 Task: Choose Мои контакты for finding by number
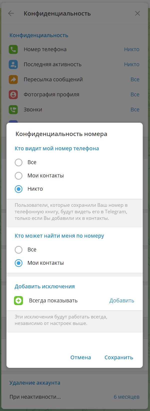(x=18, y=263)
